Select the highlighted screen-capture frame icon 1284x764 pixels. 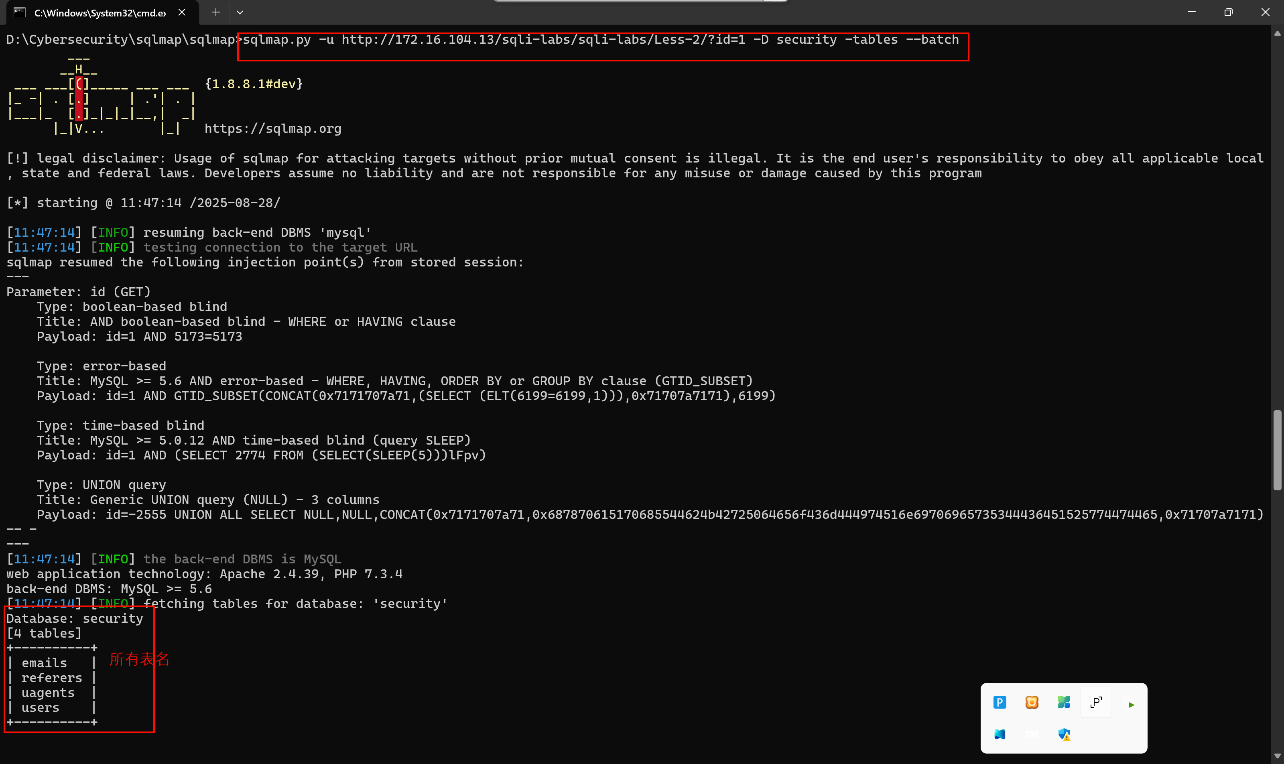[1096, 702]
